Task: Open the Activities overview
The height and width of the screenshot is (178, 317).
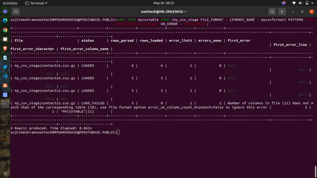Action: (x=10, y=3)
